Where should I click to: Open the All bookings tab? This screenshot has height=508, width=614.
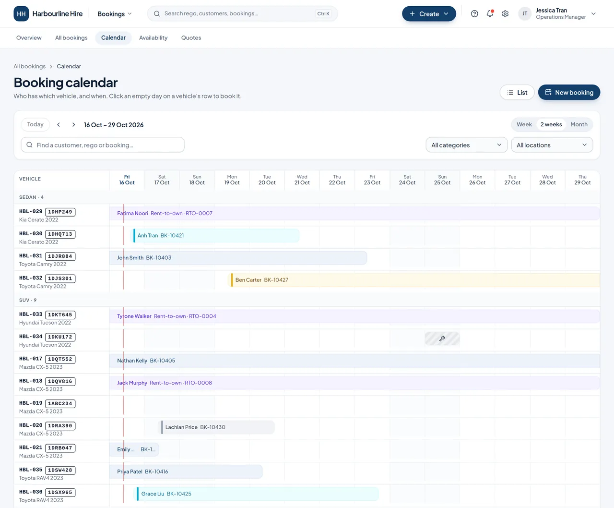coord(71,38)
